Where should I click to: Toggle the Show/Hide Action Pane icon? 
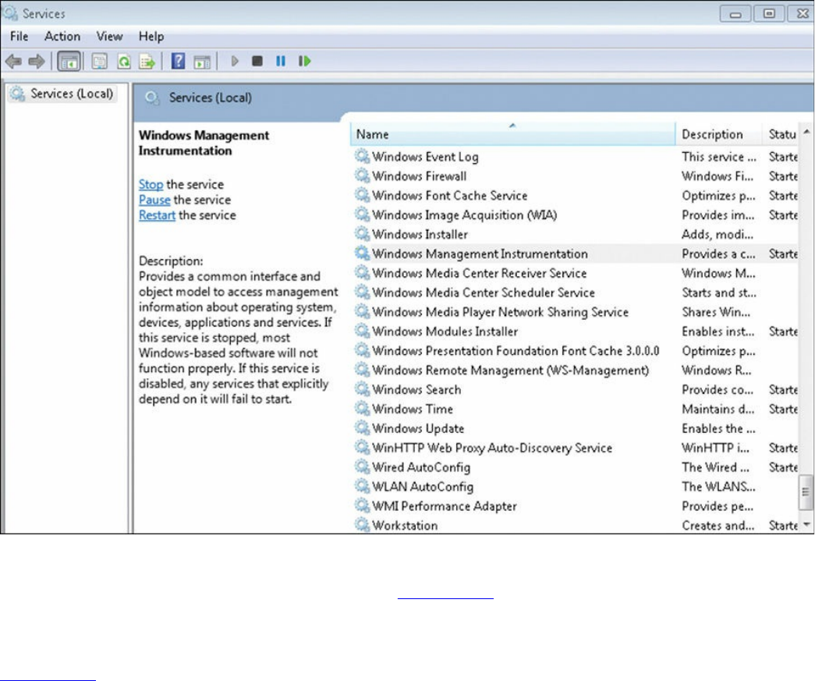(202, 62)
